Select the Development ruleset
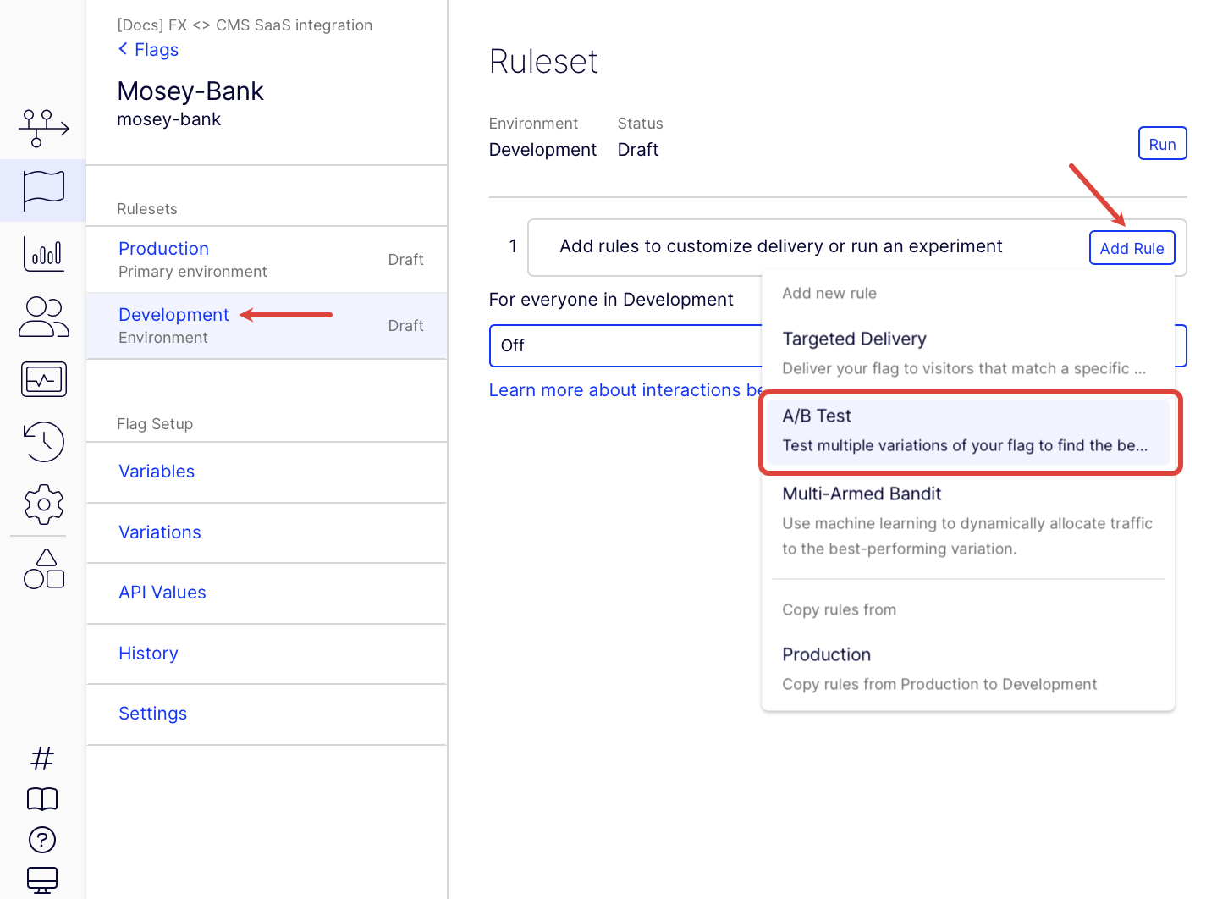The width and height of the screenshot is (1217, 899). click(267, 326)
